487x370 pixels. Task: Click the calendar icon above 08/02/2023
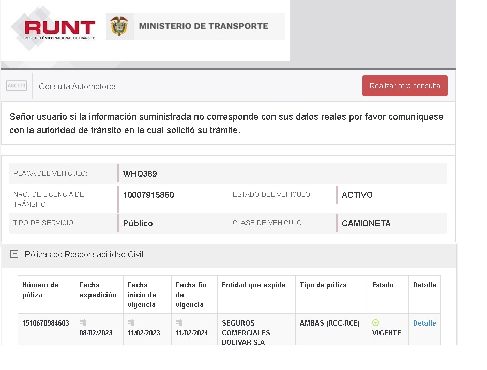click(x=83, y=323)
